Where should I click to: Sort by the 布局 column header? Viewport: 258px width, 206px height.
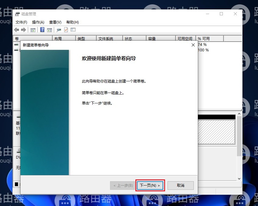click(64, 39)
